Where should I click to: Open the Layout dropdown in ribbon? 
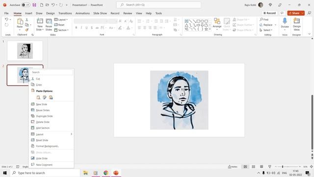point(61,20)
